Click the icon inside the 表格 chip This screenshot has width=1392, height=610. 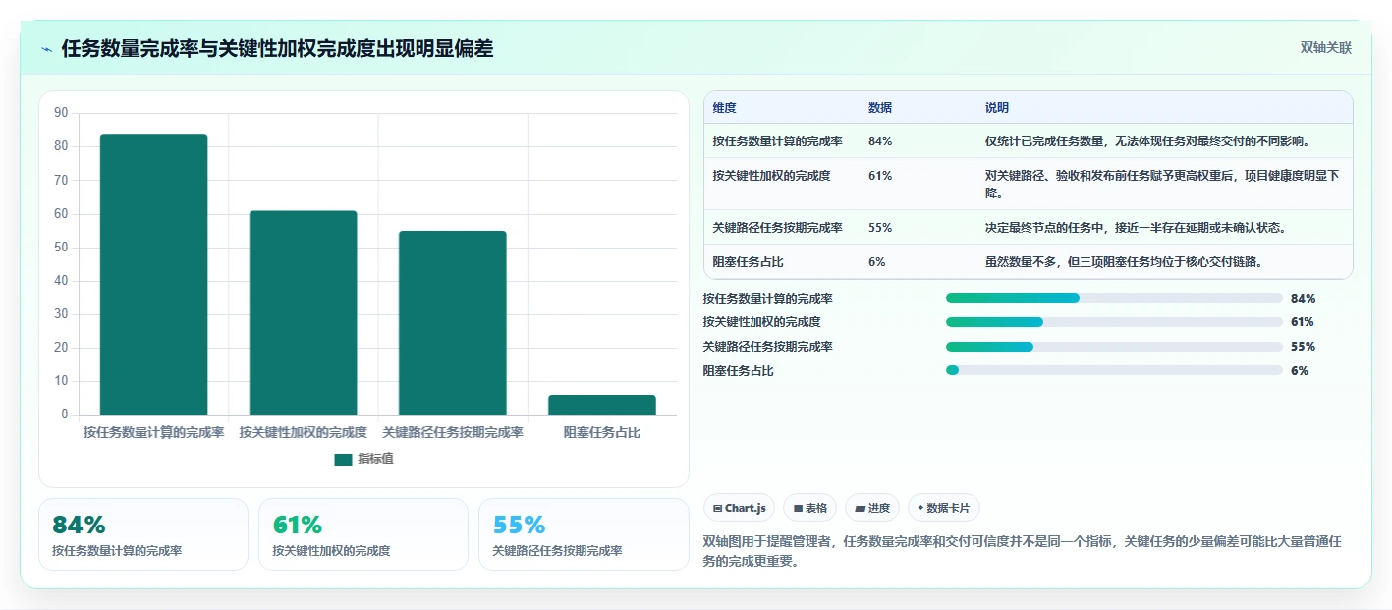[798, 509]
